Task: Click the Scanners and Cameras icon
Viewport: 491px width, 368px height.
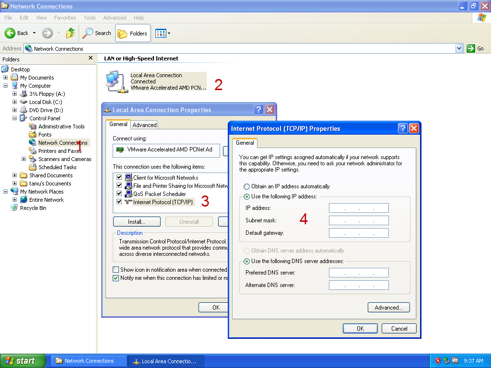Action: (33, 159)
